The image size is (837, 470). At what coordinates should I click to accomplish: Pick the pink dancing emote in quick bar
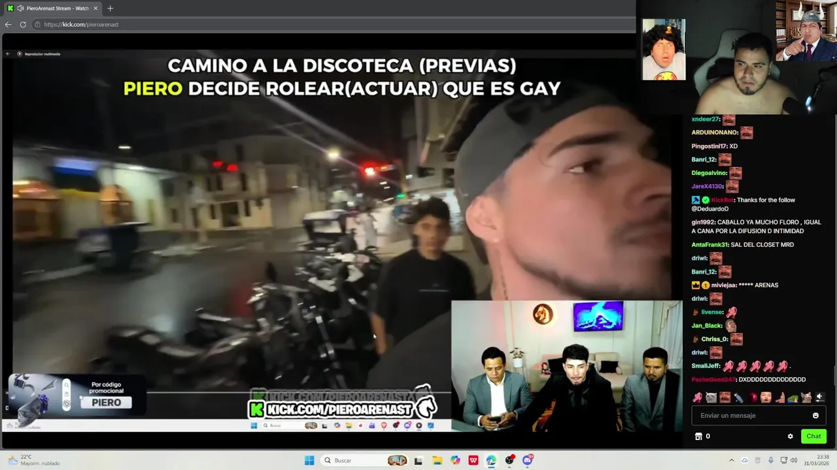point(697,397)
